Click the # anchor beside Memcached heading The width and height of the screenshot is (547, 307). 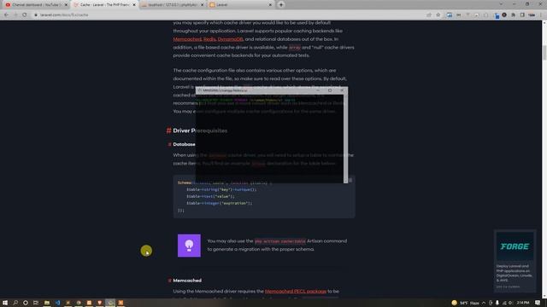(169, 281)
